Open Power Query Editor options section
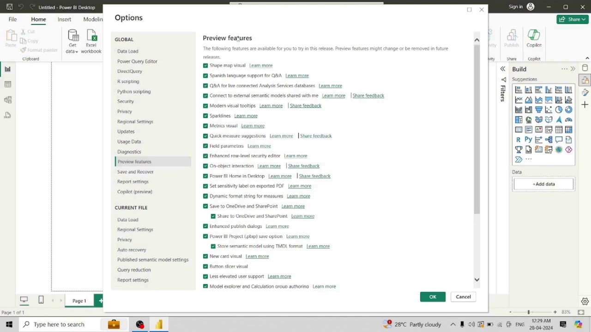The width and height of the screenshot is (591, 332). [x=137, y=61]
